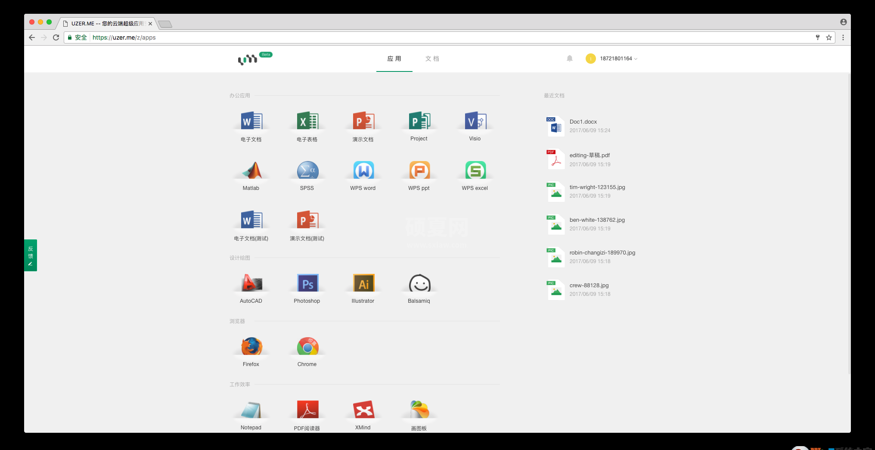Open the 演示文档 PowerPoint app
The width and height of the screenshot is (875, 450).
(363, 121)
